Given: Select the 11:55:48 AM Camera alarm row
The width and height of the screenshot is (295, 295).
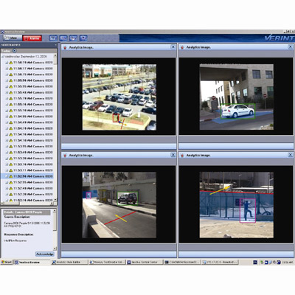Looking at the screenshot, I should click(x=29, y=92).
